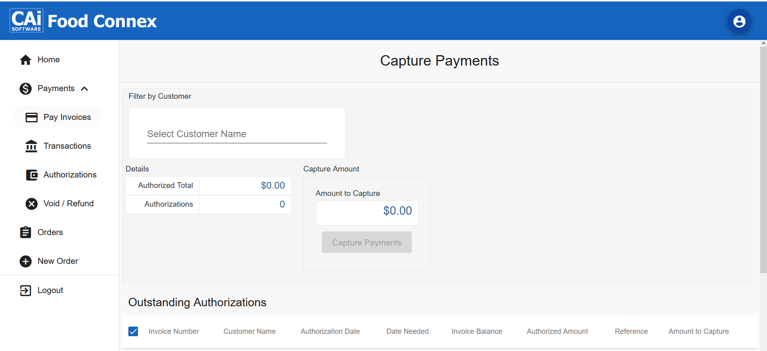Sort by Reference column

point(631,331)
